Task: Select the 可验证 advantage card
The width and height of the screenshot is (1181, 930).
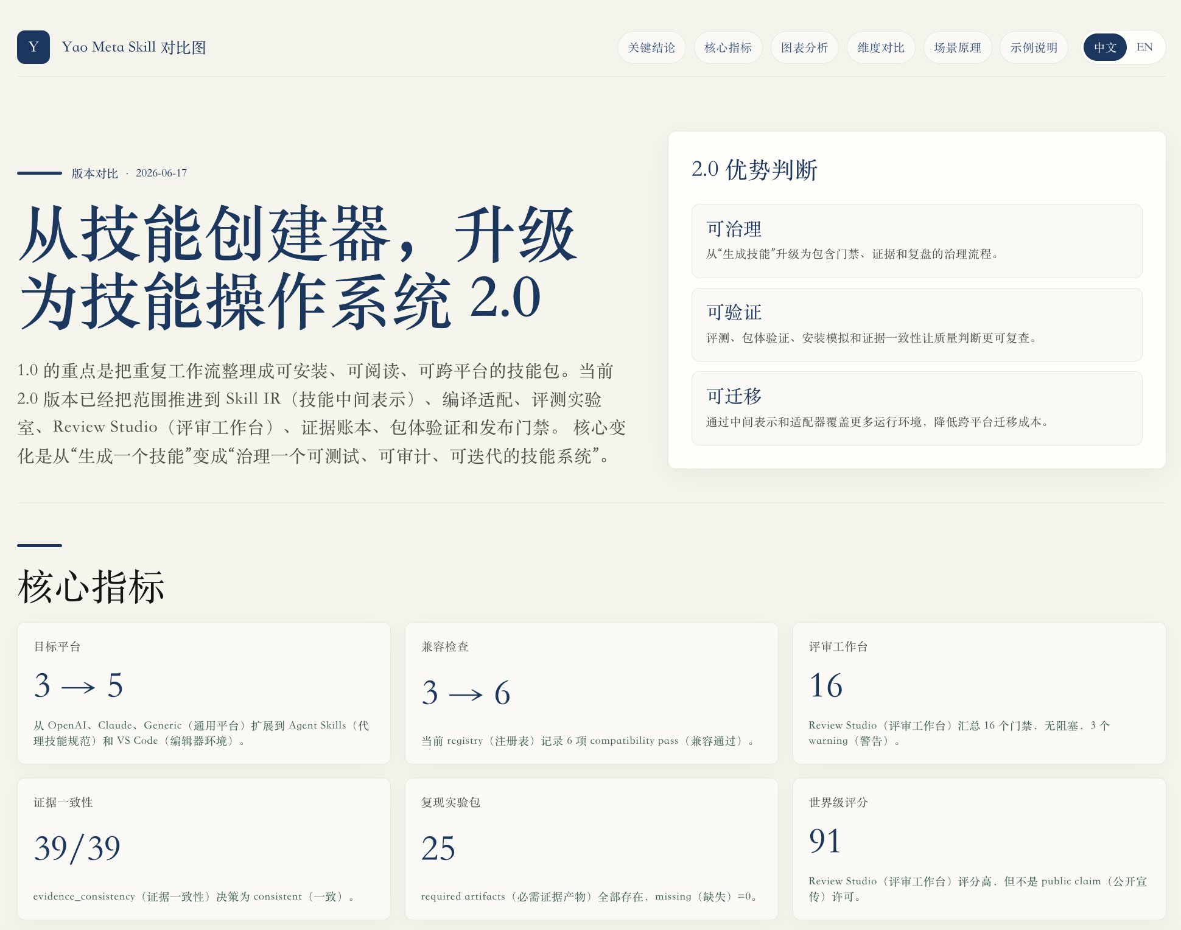Action: pyautogui.click(x=917, y=324)
